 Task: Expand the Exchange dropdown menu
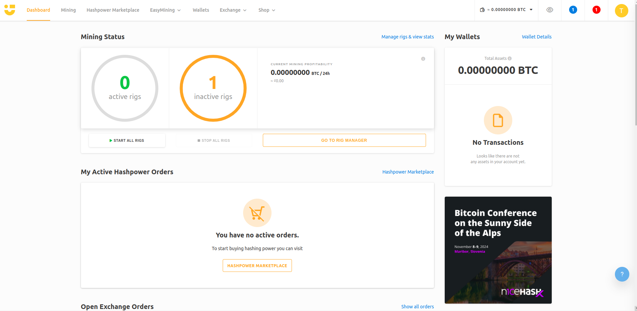[233, 10]
